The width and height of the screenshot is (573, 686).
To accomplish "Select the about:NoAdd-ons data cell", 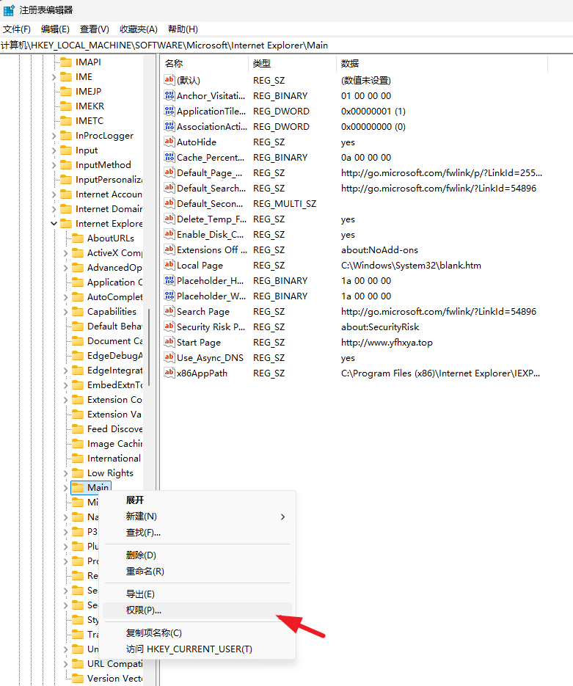I will pos(379,250).
